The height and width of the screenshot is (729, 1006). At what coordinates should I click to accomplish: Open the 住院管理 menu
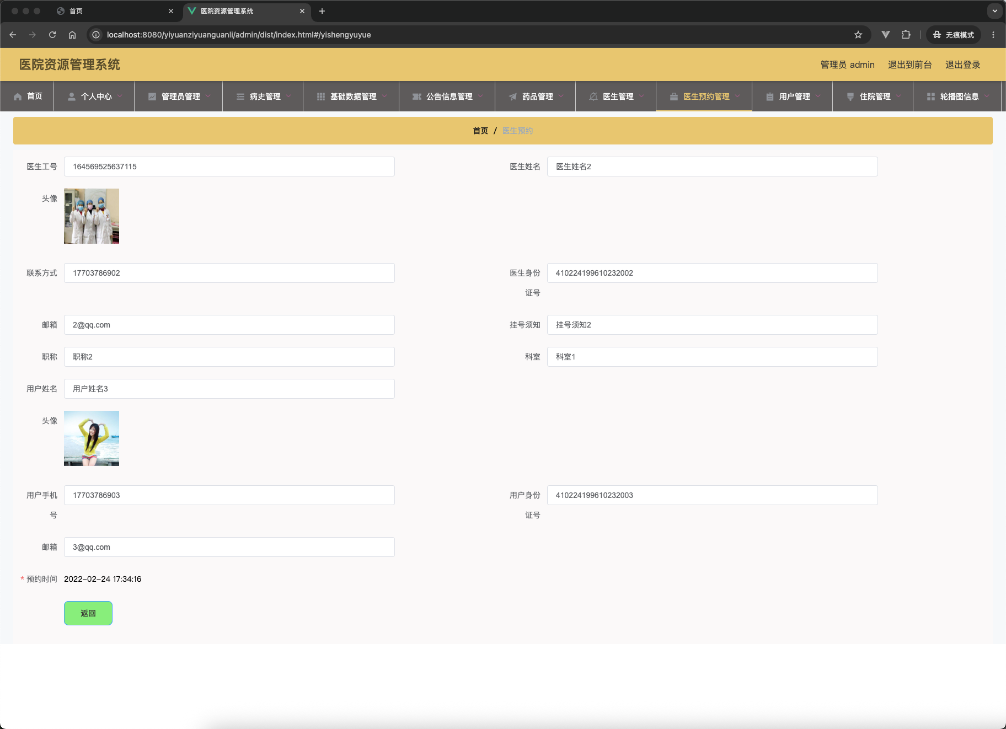(873, 97)
